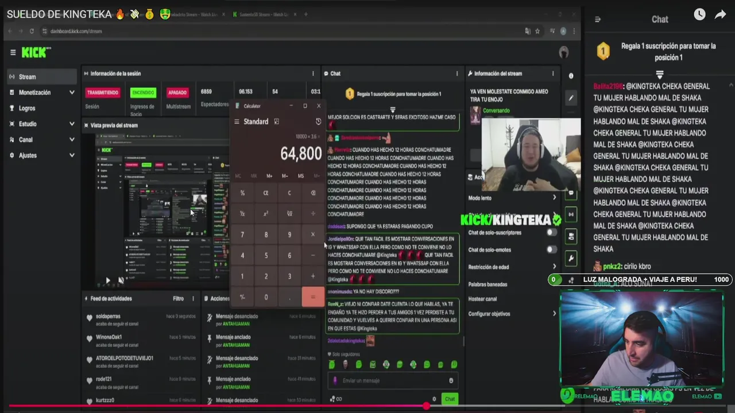Click the info icon in right toolbar

coord(571,76)
